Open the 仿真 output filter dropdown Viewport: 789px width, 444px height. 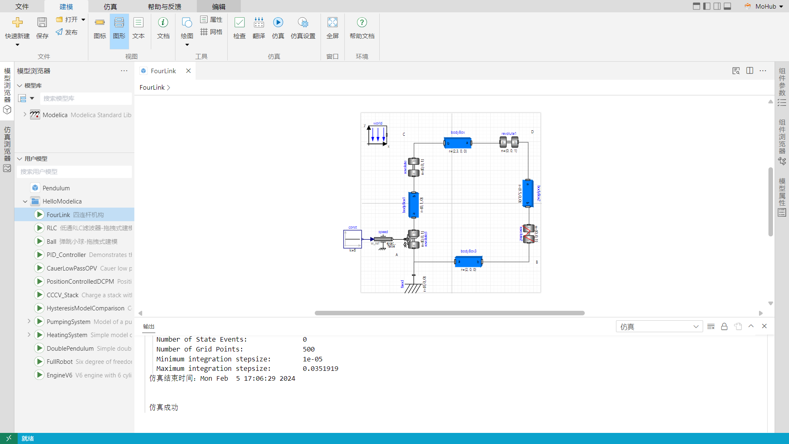[659, 326]
